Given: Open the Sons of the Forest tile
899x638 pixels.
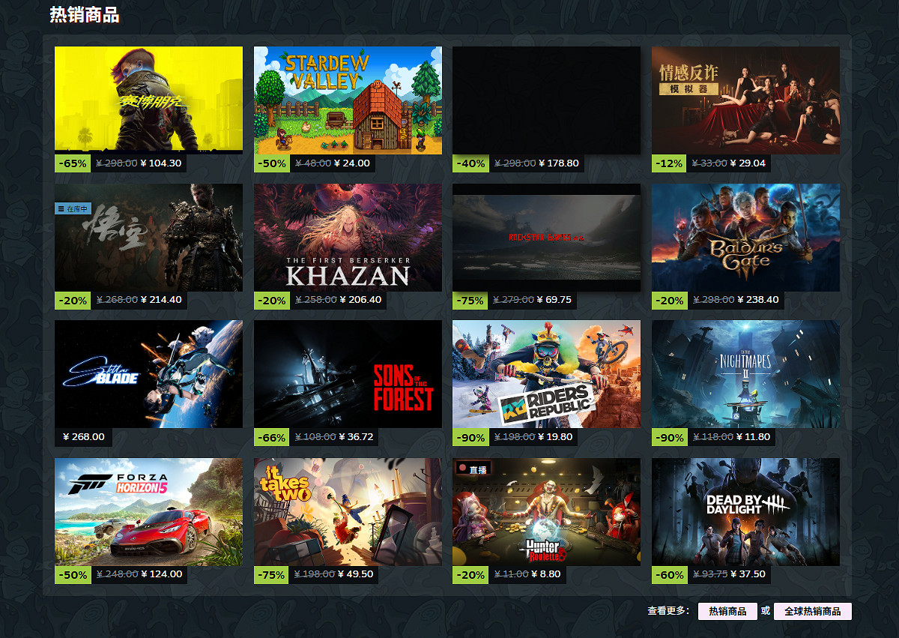Looking at the screenshot, I should pos(348,374).
